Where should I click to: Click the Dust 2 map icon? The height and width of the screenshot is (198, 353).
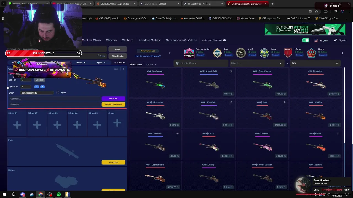click(241, 53)
